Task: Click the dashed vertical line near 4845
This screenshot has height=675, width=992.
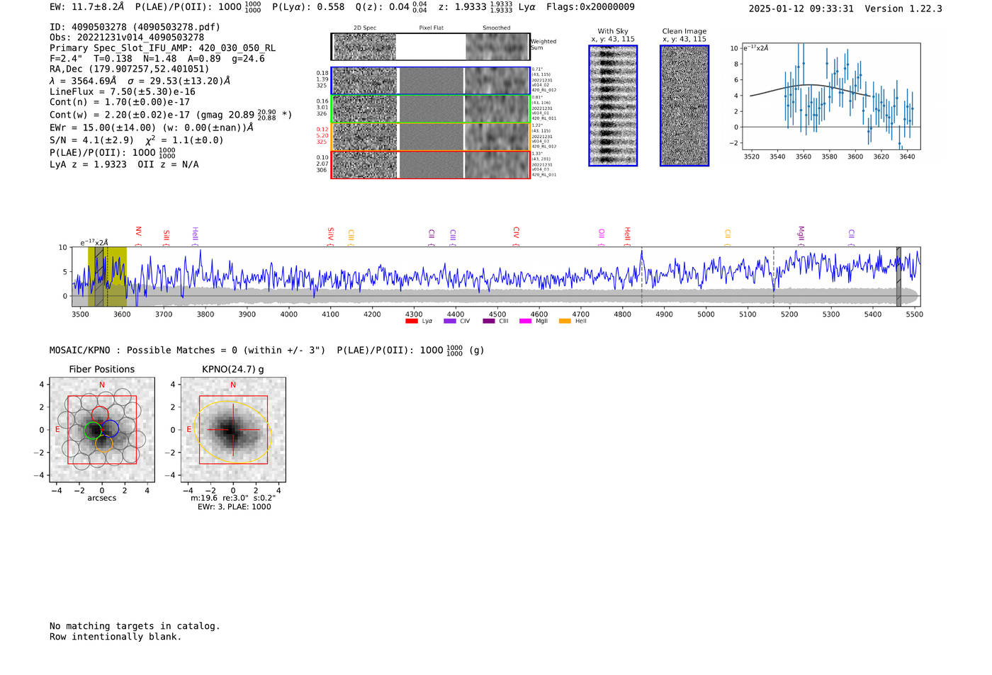Action: tap(642, 276)
